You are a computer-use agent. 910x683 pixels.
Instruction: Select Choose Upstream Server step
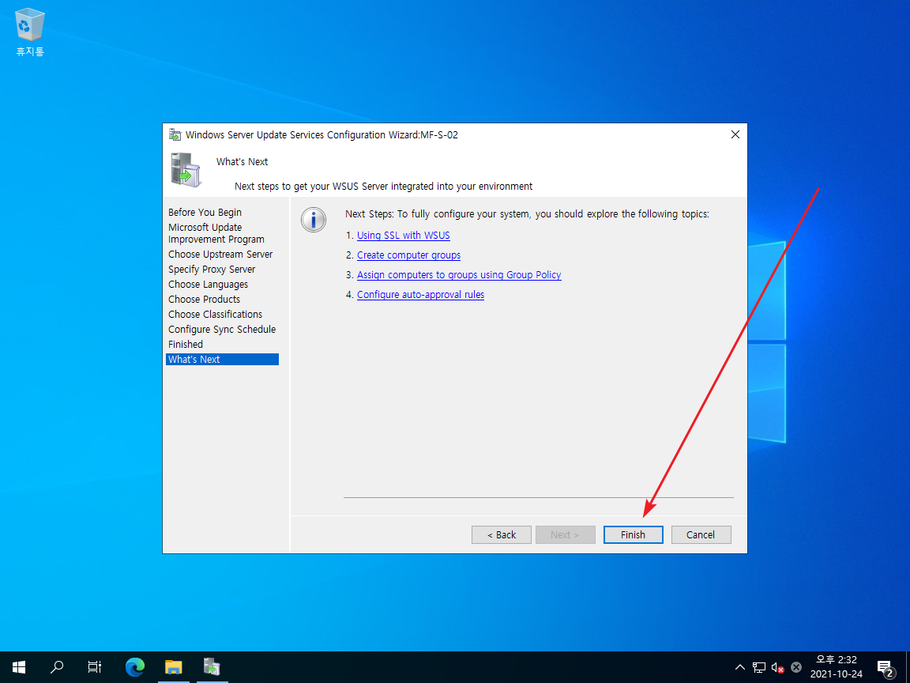pyautogui.click(x=220, y=254)
